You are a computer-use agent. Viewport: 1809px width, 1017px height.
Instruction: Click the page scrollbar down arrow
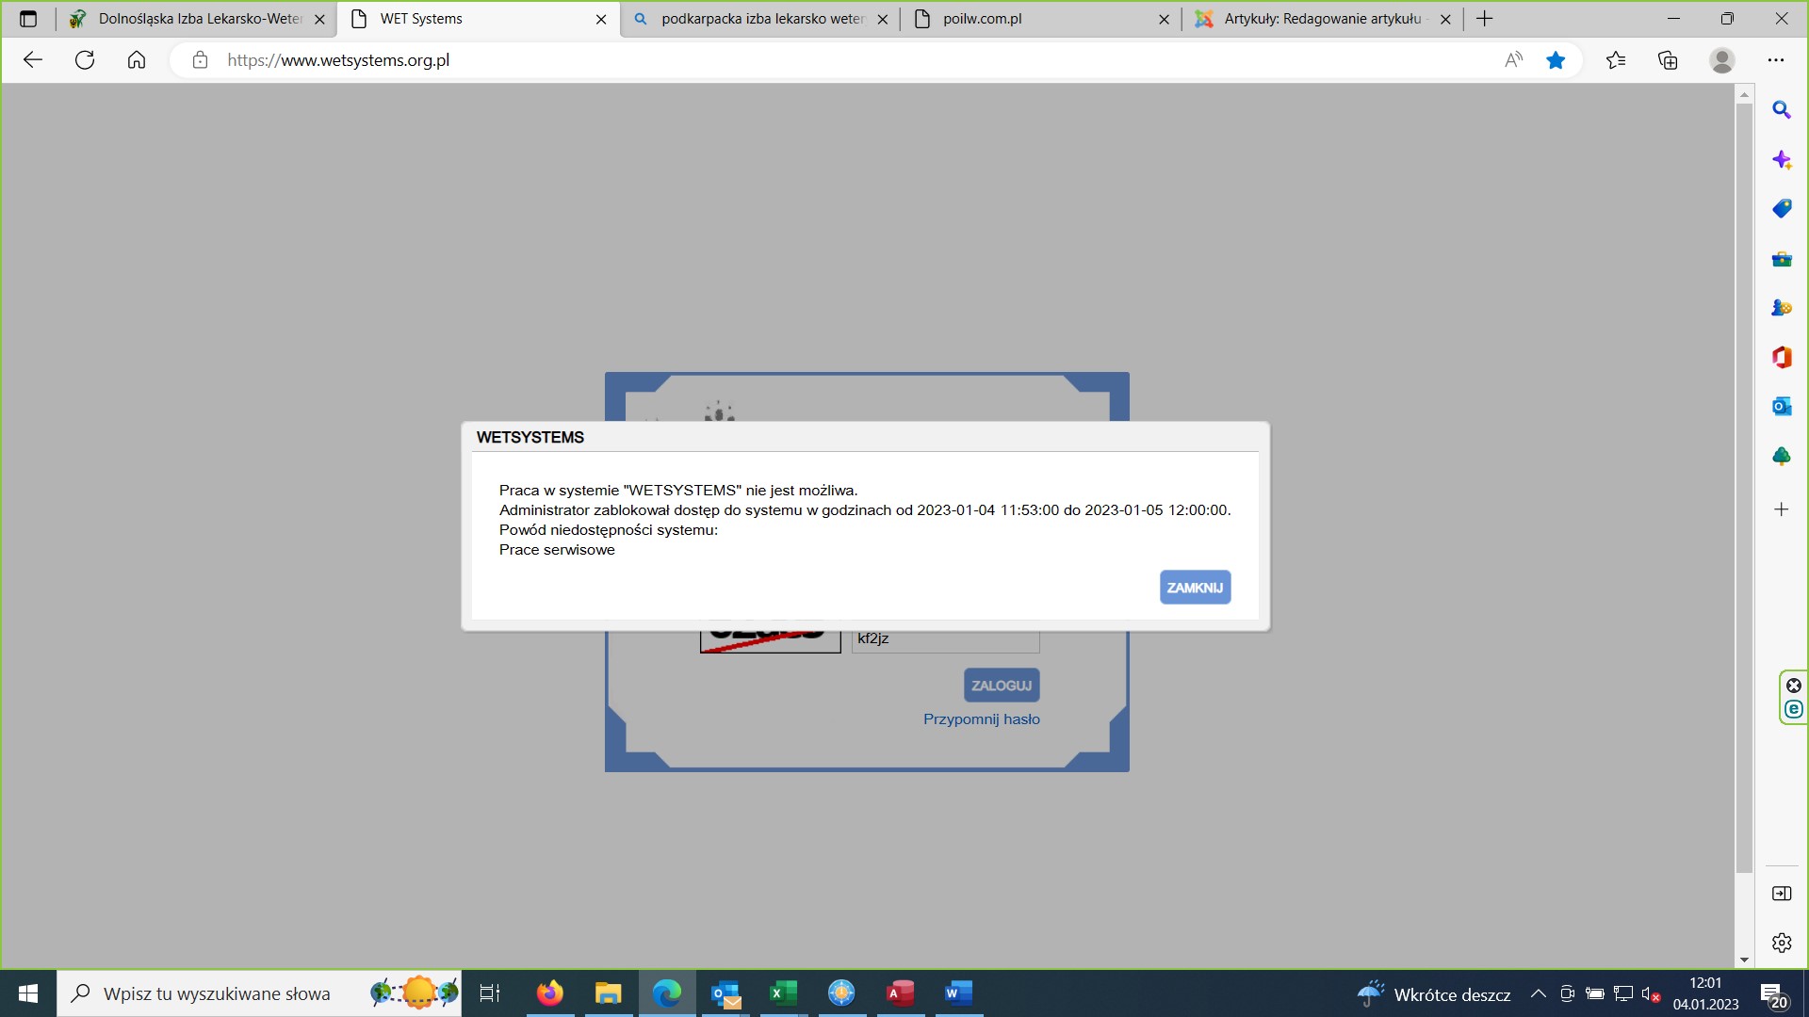[x=1744, y=960]
